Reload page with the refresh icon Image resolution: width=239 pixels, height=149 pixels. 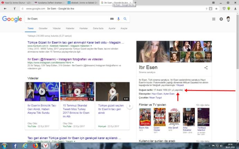[23, 9]
